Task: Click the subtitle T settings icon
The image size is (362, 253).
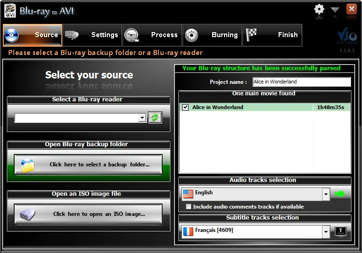Action: 340,231
